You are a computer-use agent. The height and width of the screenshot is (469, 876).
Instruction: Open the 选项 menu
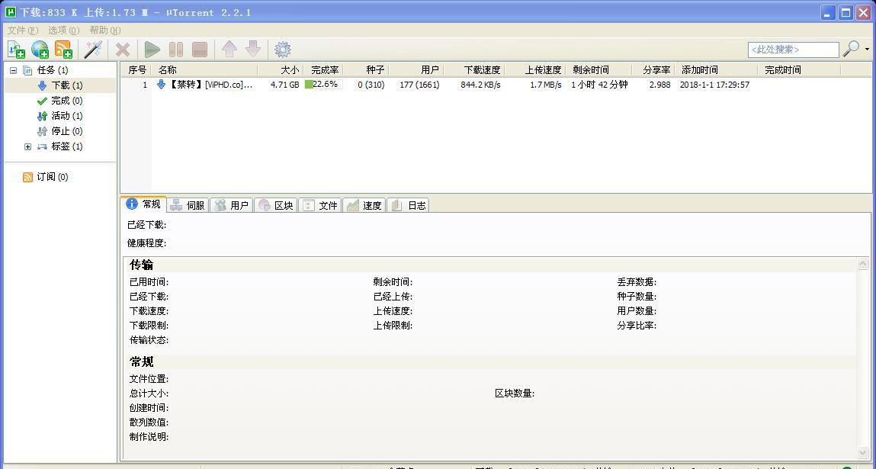64,31
